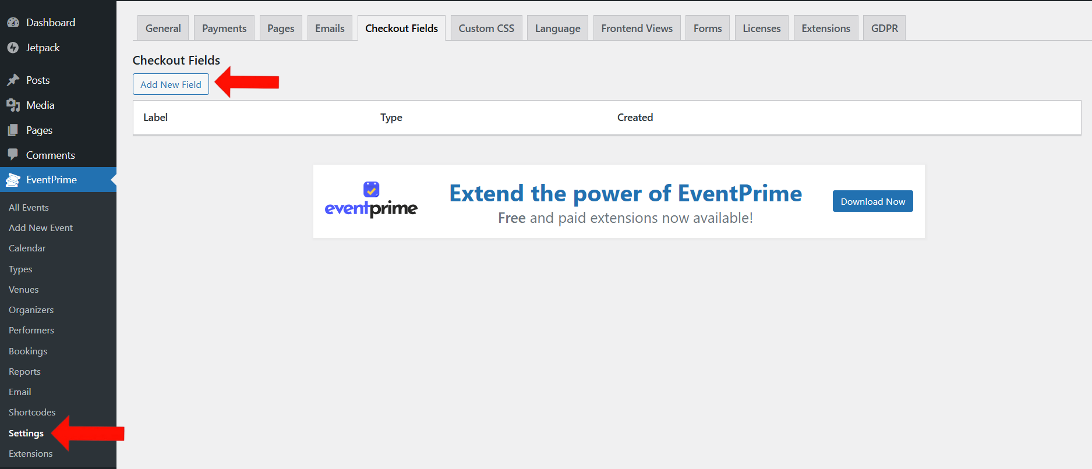Open the Shortcodes submenu item

click(32, 413)
